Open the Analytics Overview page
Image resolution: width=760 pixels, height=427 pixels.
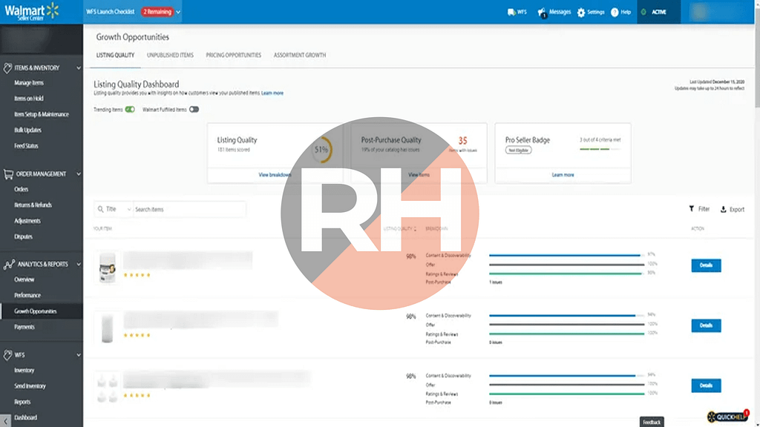coord(24,279)
